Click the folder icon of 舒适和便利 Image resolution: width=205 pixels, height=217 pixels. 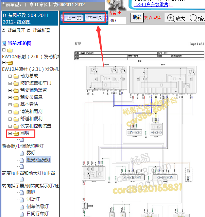tap(16, 119)
